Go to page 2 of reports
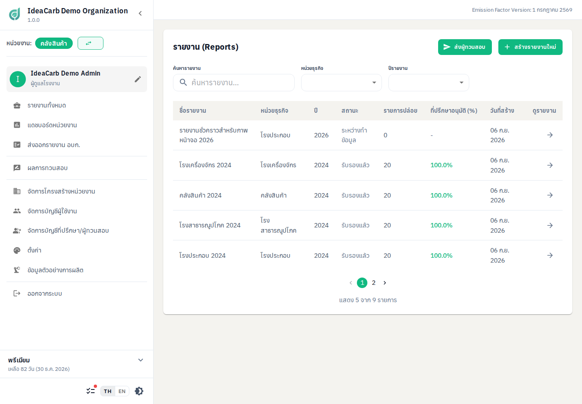This screenshot has height=404, width=582. [x=374, y=283]
